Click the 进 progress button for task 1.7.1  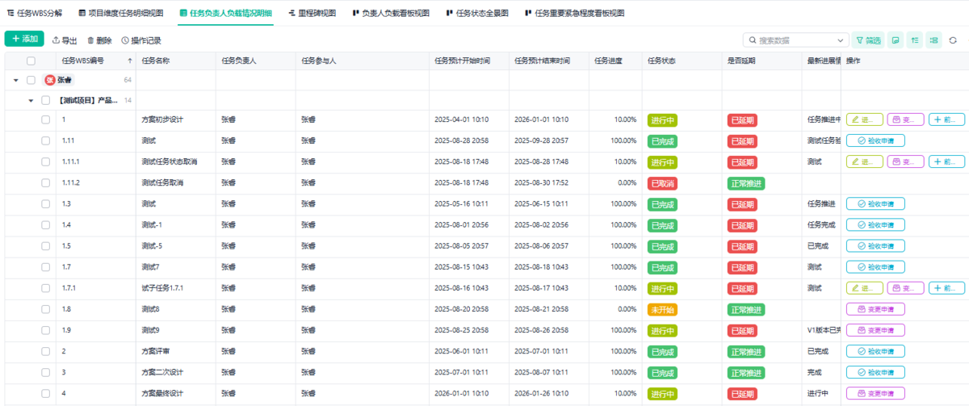[x=864, y=287]
